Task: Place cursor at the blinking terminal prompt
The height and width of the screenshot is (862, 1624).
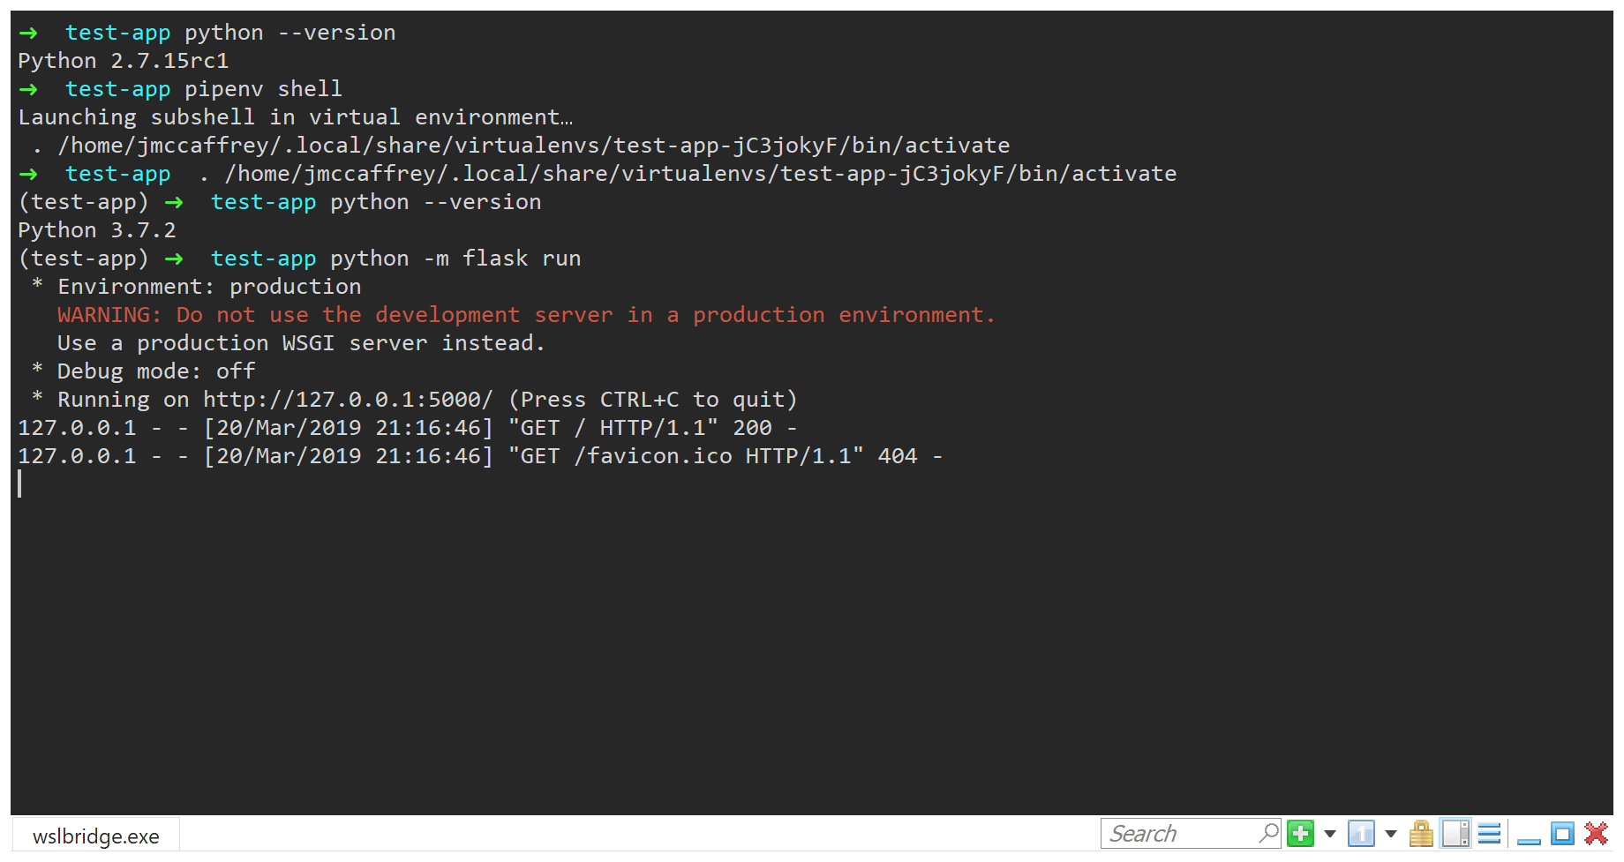Action: [20, 484]
